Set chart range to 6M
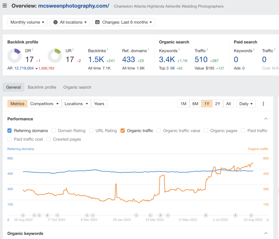 195,104
